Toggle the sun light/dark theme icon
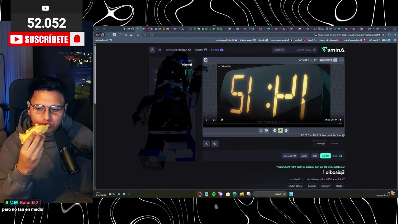Image resolution: width=398 pixels, height=224 pixels. click(160, 50)
